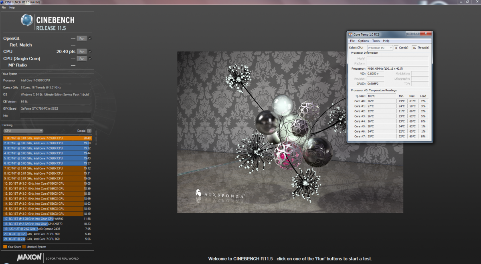Viewport: 481px width, 264px height.
Task: Click the Core Temp VID value field
Action: (375, 73)
